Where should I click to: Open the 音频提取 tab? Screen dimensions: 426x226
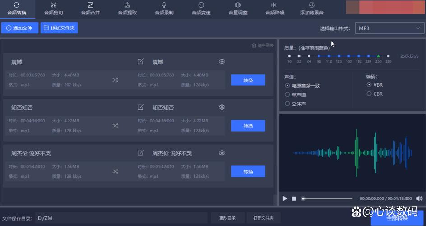tap(127, 9)
